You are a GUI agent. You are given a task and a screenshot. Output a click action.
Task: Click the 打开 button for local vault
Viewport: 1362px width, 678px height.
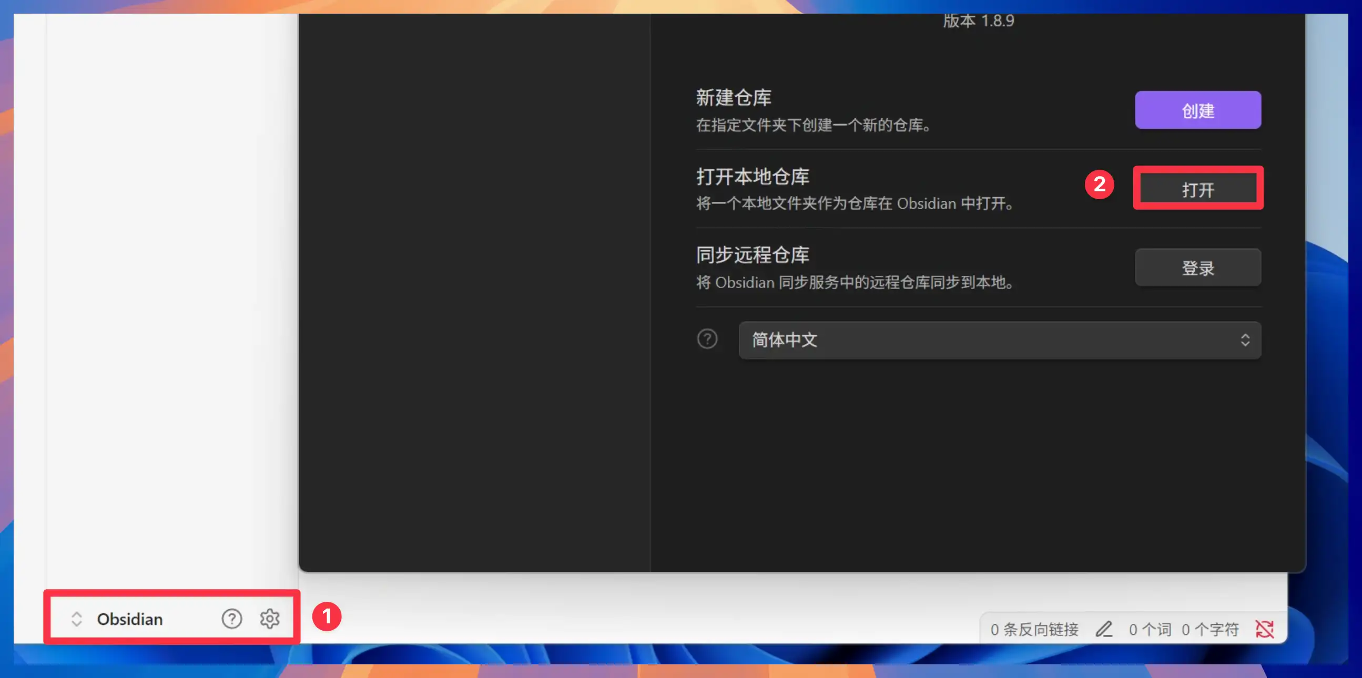coord(1197,189)
